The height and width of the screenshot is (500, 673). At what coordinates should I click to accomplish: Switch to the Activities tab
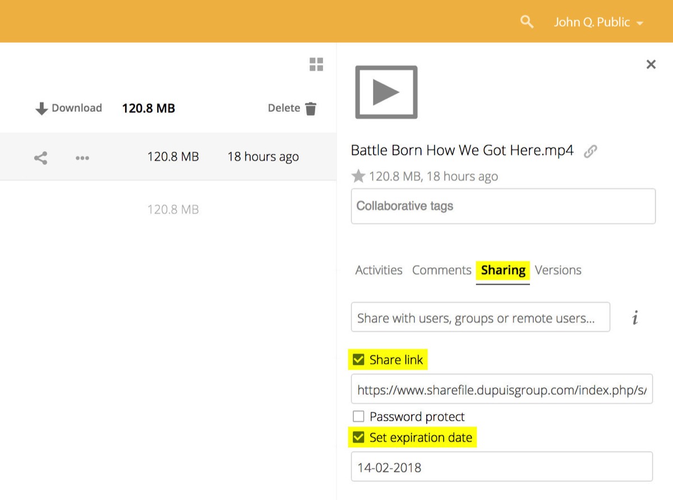[379, 270]
